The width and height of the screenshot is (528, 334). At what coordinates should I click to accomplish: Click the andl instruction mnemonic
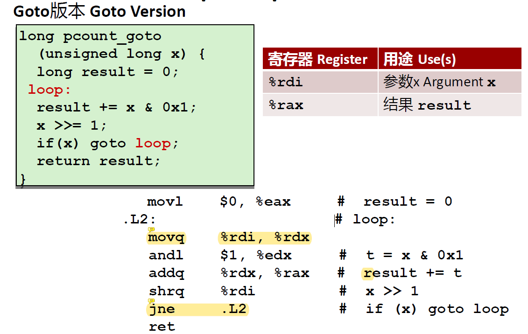166,255
